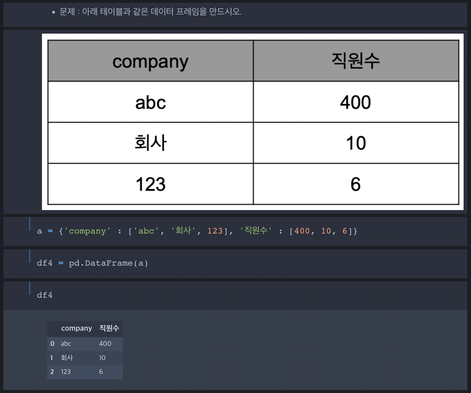Focus the code cell defining dictionary a
Screen dimensions: 471x393
[x=235, y=231]
